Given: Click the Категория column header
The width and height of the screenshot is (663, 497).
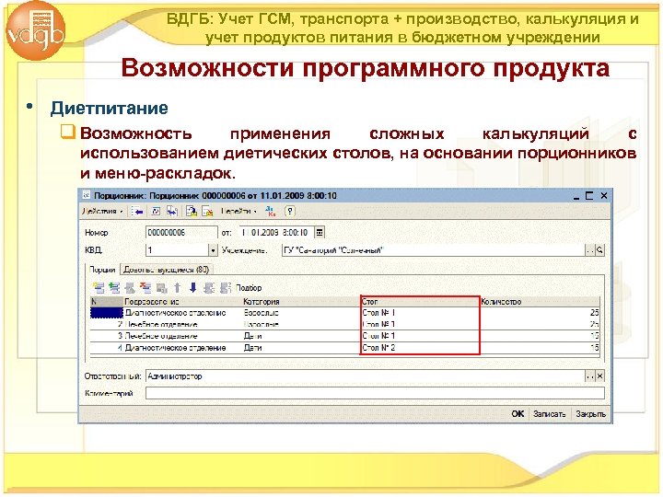Looking at the screenshot, I should [x=301, y=302].
